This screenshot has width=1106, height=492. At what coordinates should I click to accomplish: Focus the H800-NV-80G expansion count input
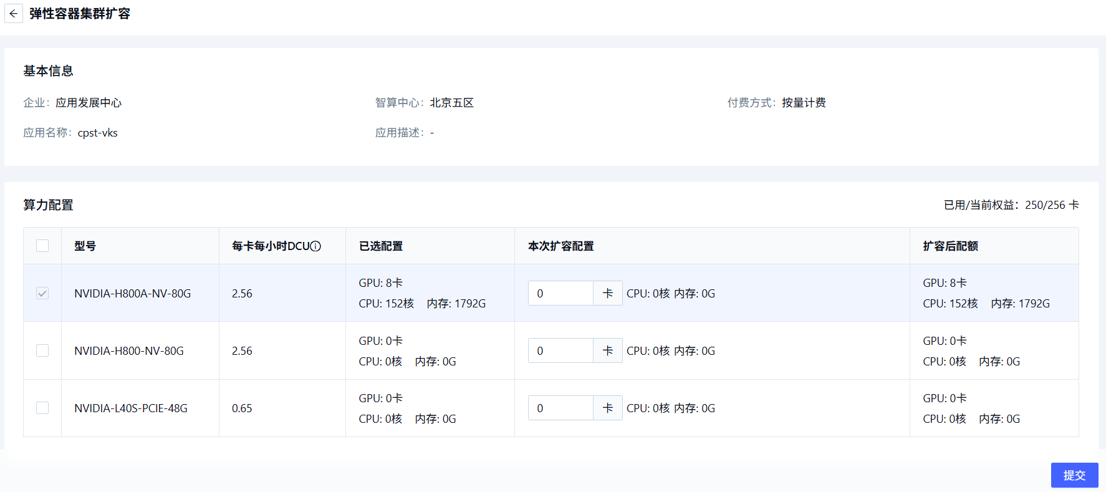[560, 350]
